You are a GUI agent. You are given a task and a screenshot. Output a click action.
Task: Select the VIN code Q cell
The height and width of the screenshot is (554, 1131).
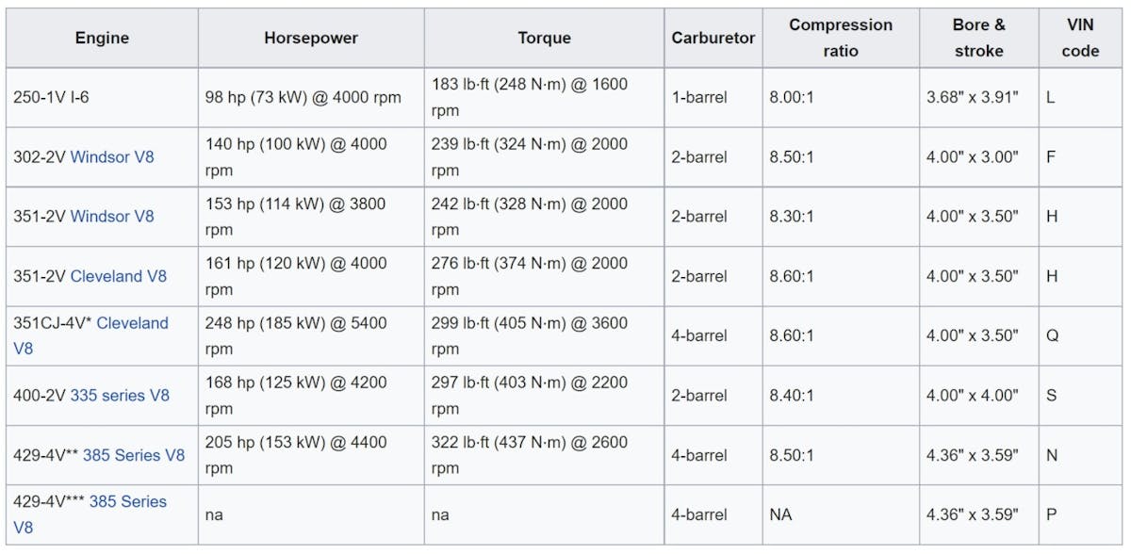click(x=1052, y=336)
